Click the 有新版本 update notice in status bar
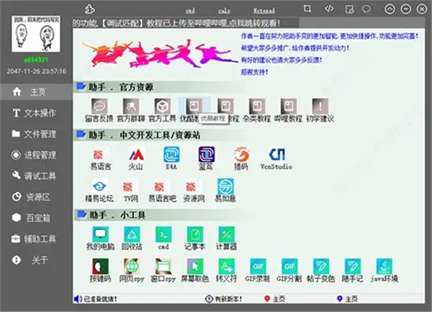Image resolution: width=432 pixels, height=312 pixels. pyautogui.click(x=224, y=299)
